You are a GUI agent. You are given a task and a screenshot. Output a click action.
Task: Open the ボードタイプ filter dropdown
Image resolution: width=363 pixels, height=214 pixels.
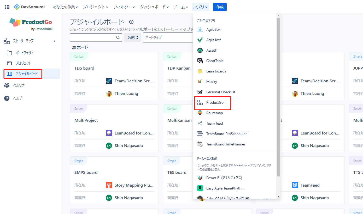pos(168,38)
